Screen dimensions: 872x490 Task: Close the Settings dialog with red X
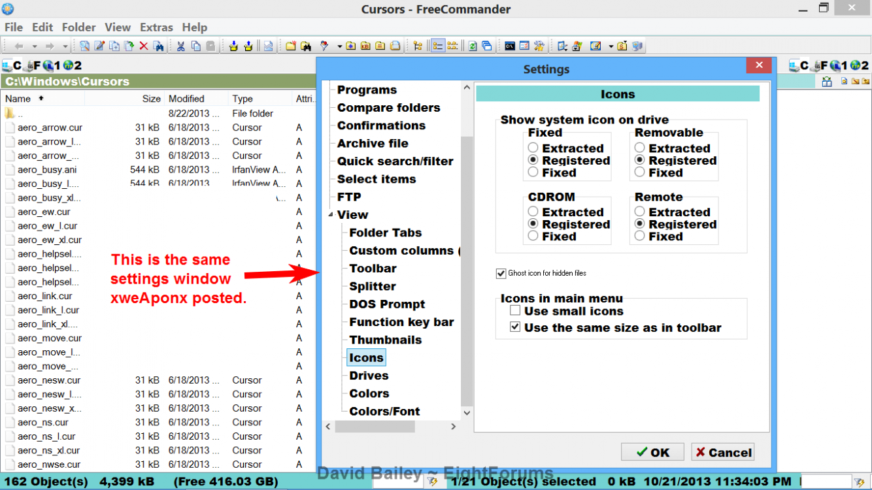[x=759, y=65]
